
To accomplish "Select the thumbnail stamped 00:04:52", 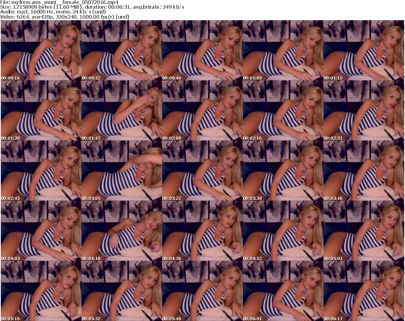I will point(283,231).
